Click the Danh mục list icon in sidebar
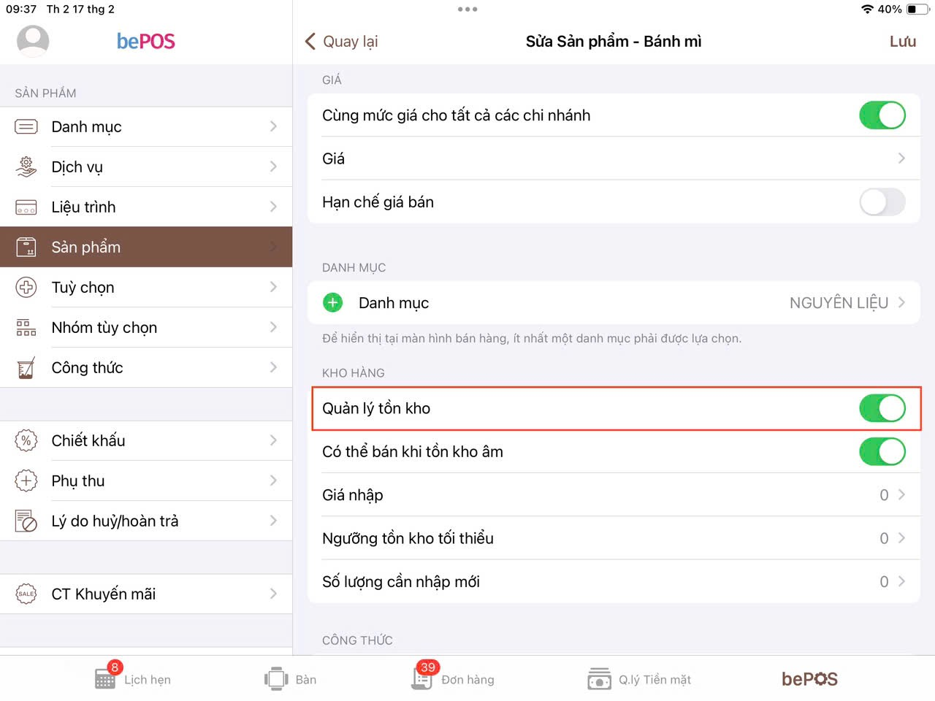The image size is (935, 701). pyautogui.click(x=26, y=127)
